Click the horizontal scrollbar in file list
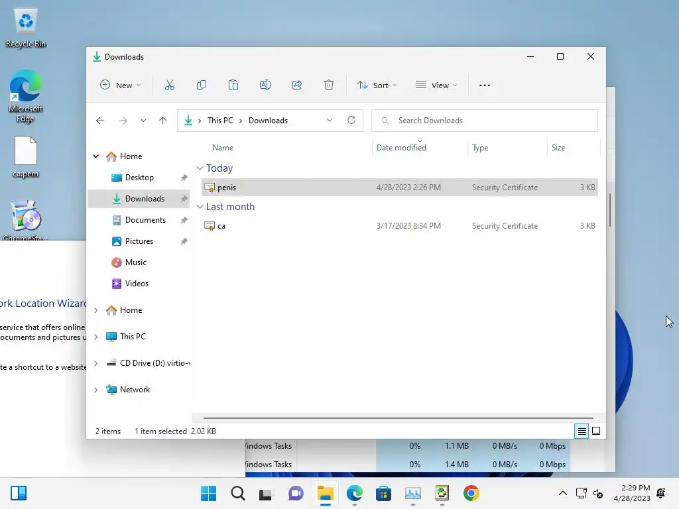 [x=398, y=418]
